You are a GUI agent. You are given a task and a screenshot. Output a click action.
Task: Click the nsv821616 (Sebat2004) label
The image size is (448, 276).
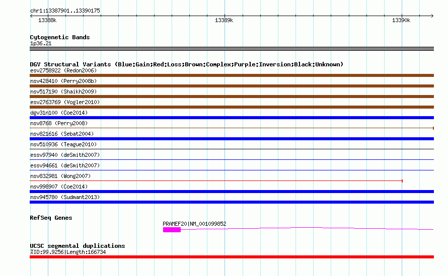point(62,134)
